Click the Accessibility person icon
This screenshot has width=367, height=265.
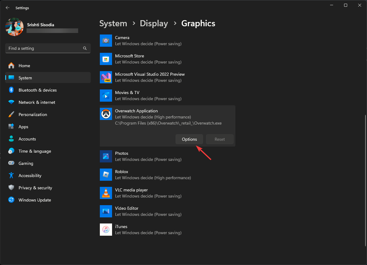[11, 176]
